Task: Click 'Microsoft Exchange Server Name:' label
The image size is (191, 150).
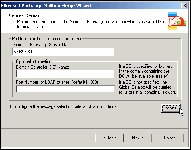Action: (x=43, y=45)
